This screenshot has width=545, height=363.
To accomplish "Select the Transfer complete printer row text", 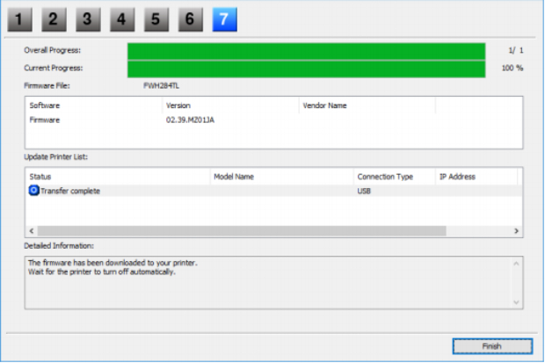I will pyautogui.click(x=70, y=191).
